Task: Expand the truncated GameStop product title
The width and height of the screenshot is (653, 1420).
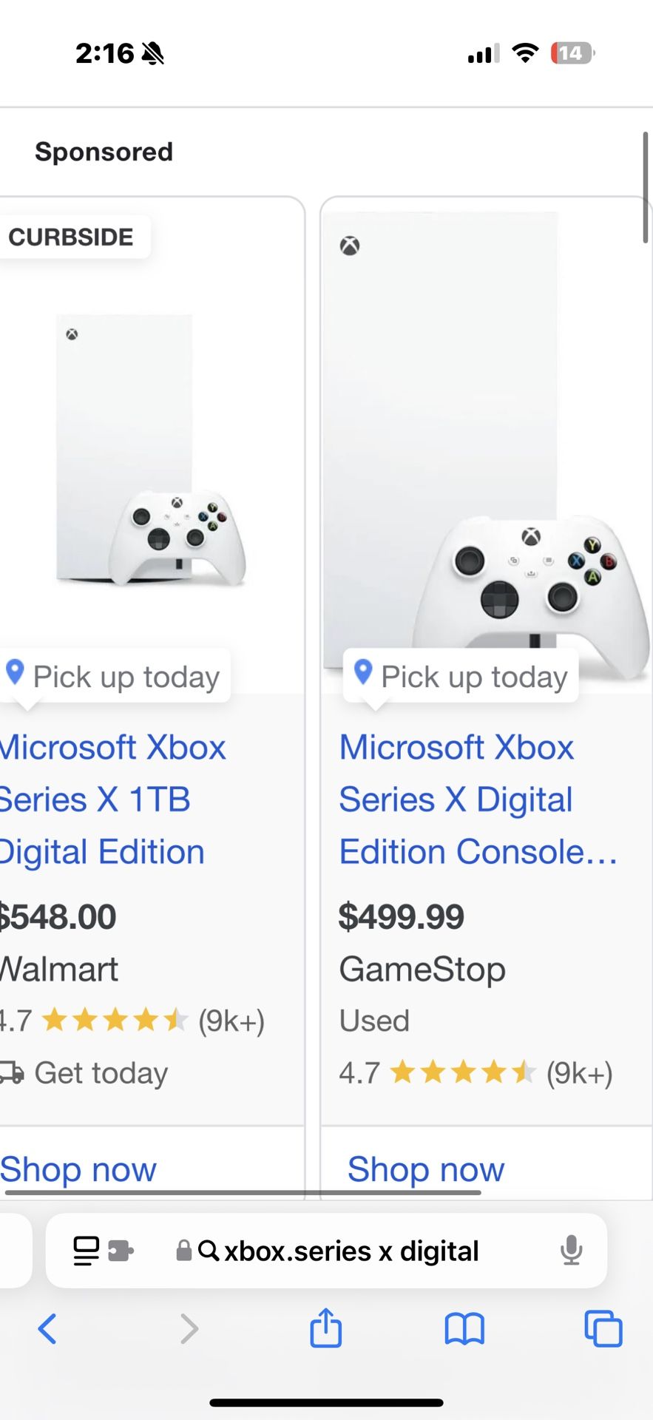Action: 477,851
